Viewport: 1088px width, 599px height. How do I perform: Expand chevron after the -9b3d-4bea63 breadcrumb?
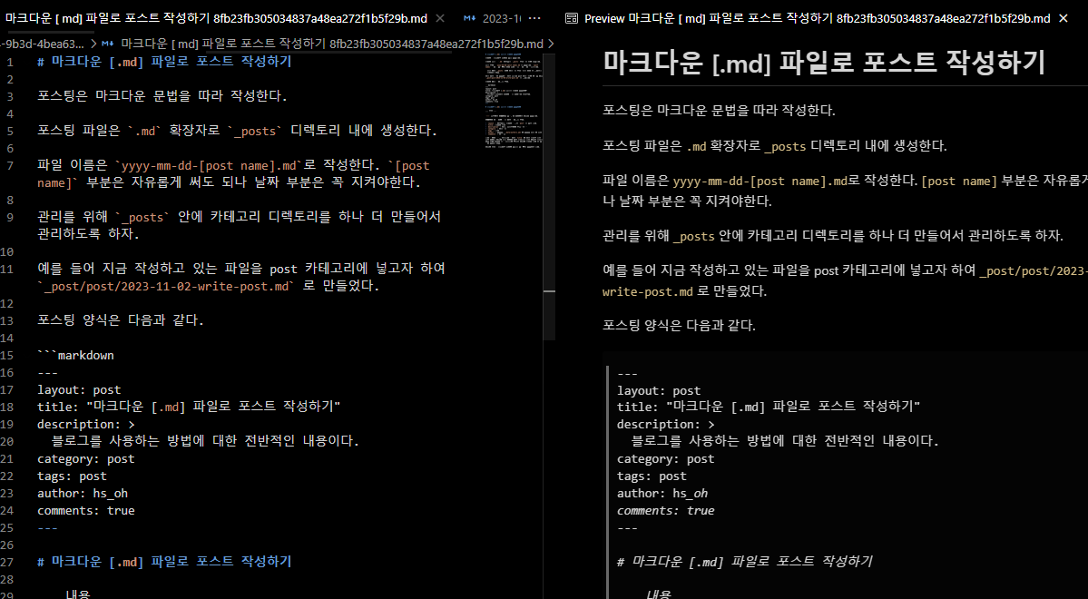pyautogui.click(x=93, y=44)
